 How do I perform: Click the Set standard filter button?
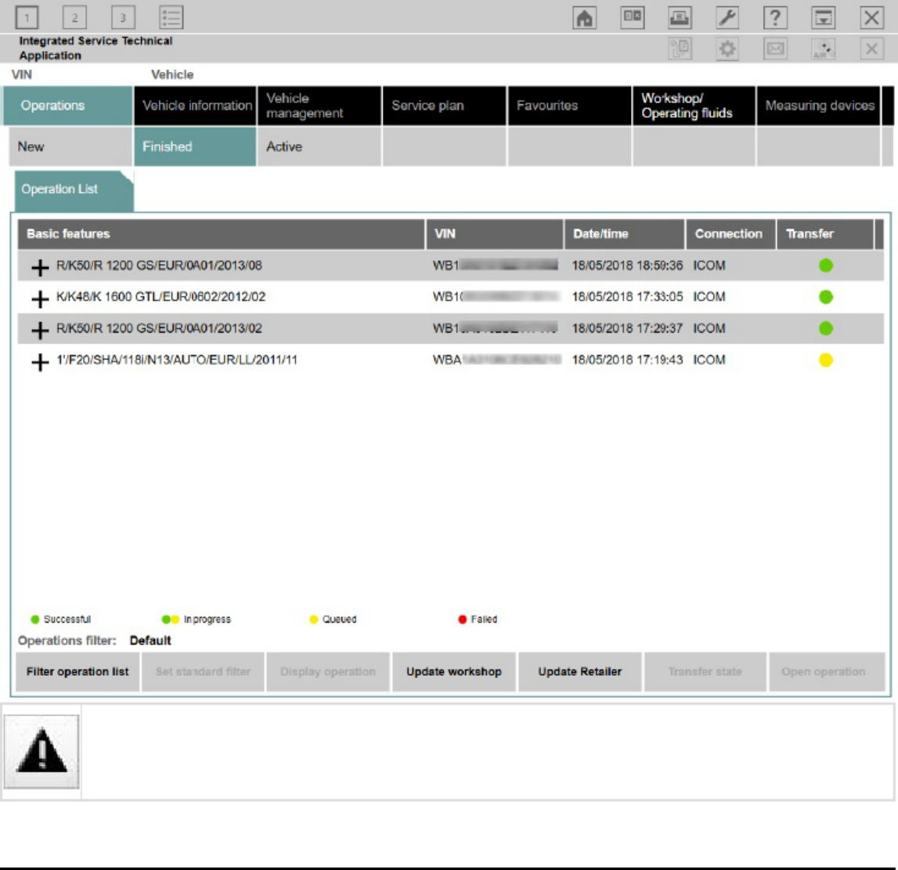[203, 672]
